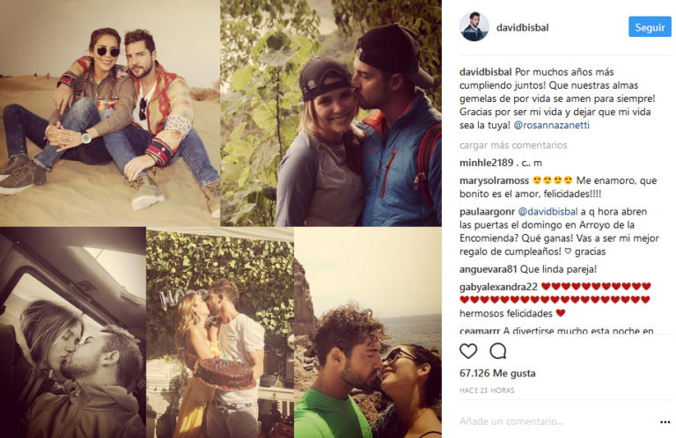Open commenter gabyalexandra22's profile
This screenshot has height=438, width=676.
click(x=498, y=287)
